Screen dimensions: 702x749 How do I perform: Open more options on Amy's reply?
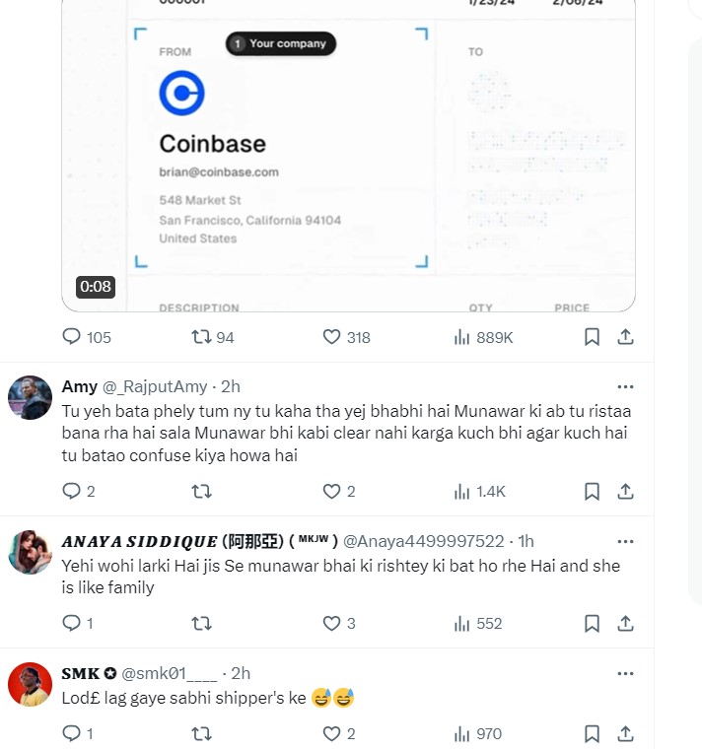[x=625, y=385]
